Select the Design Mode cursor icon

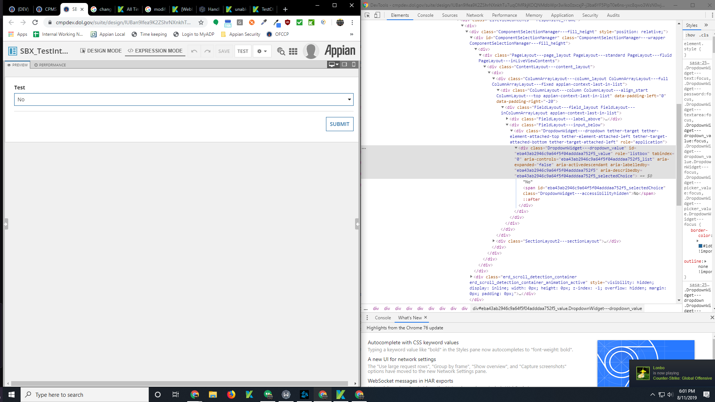pos(82,51)
